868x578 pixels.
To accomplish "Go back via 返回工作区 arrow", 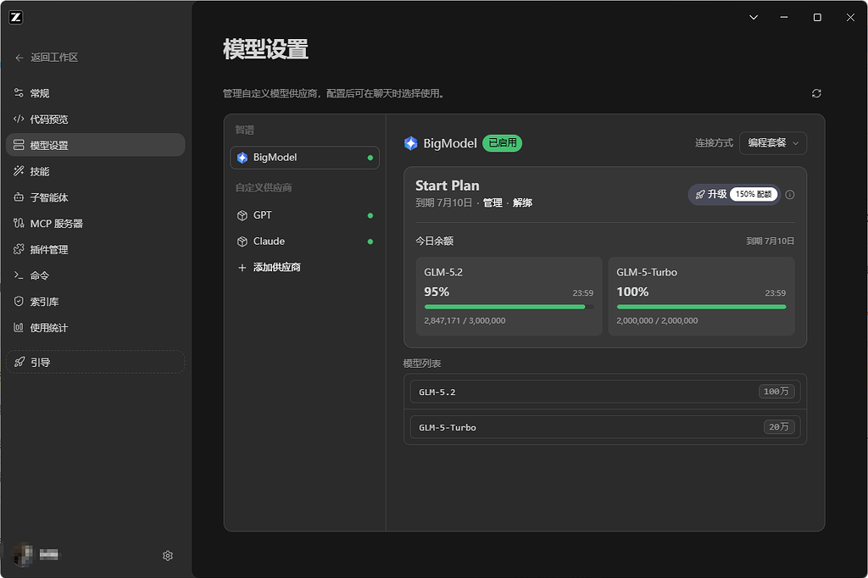I will point(19,58).
